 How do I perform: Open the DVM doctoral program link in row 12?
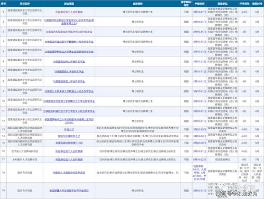pyautogui.click(x=69, y=121)
